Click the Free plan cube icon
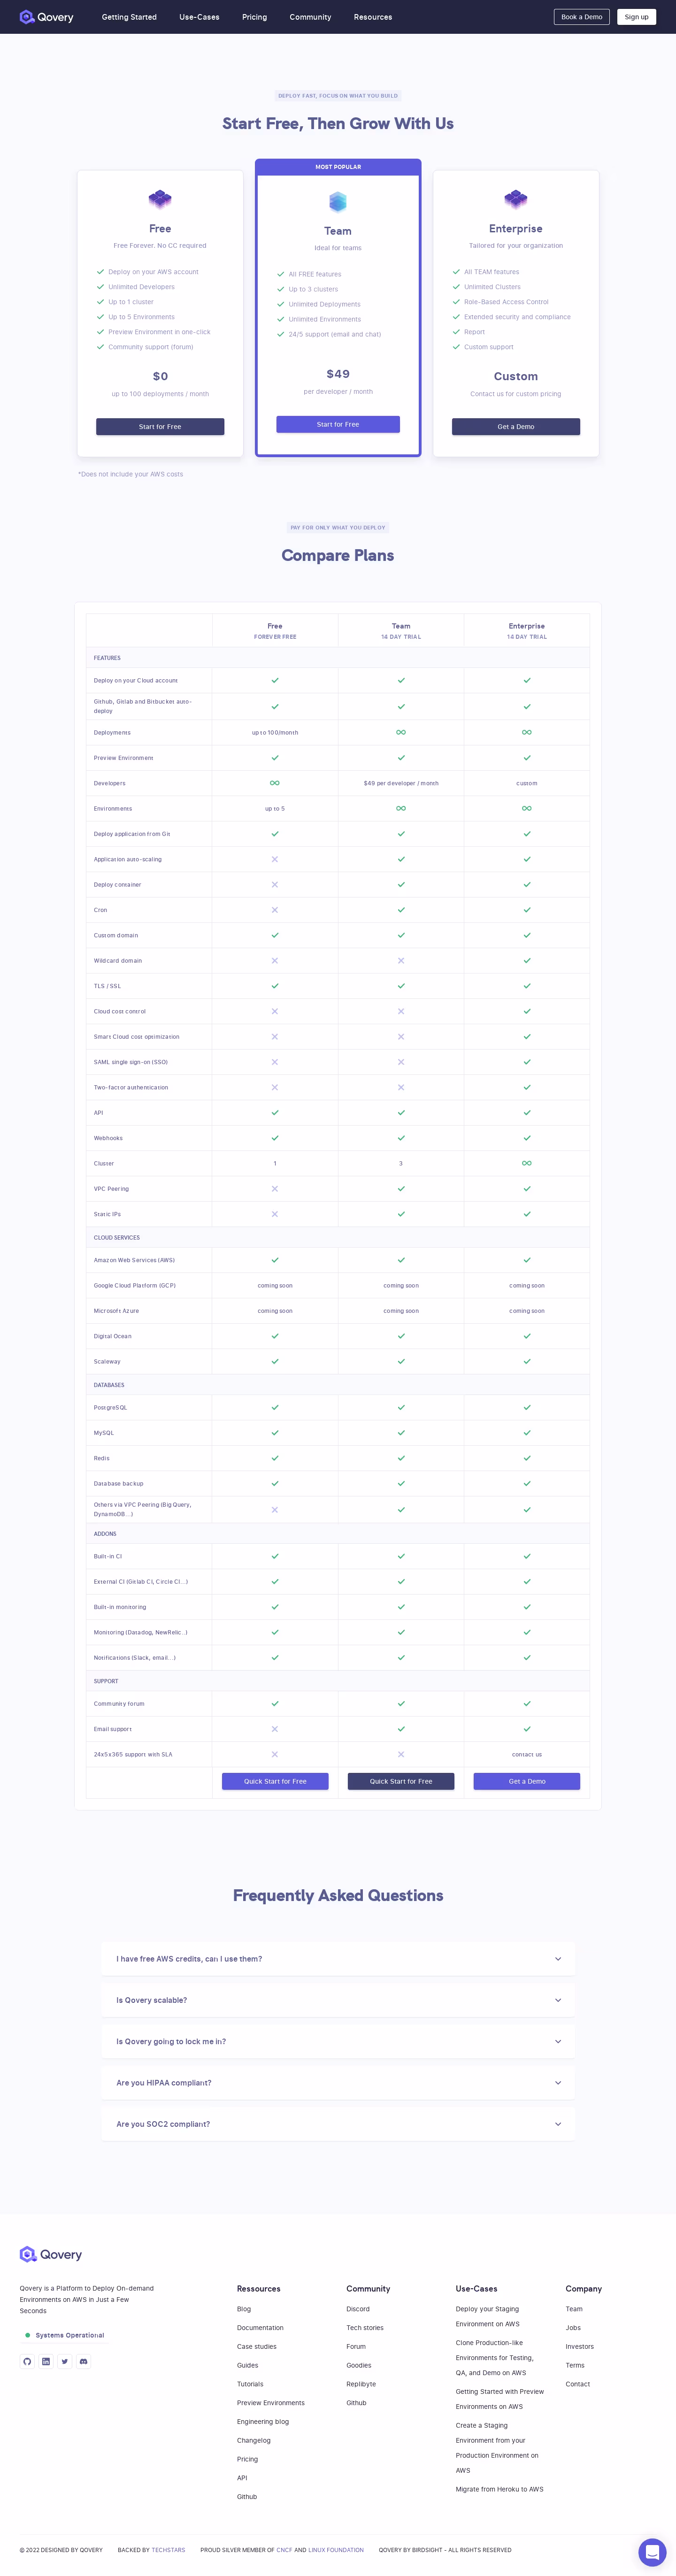 pos(160,198)
